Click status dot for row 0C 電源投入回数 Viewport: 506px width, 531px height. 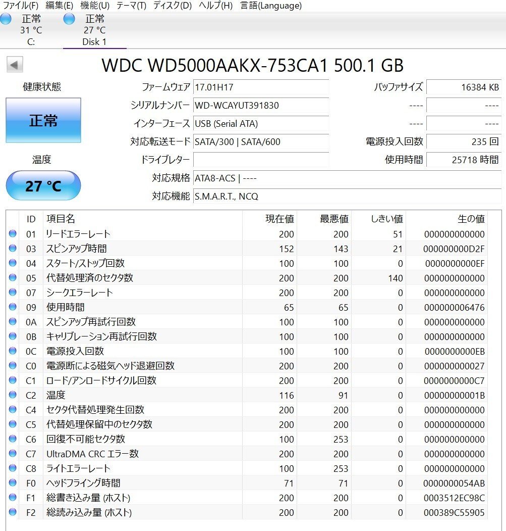coord(13,351)
